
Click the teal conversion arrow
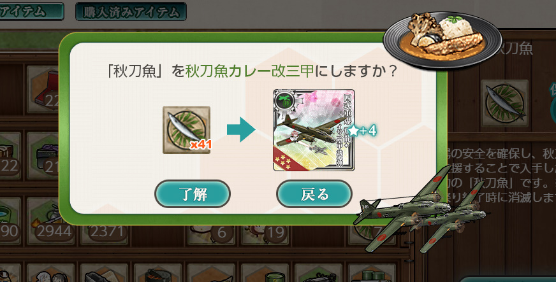pyautogui.click(x=241, y=129)
